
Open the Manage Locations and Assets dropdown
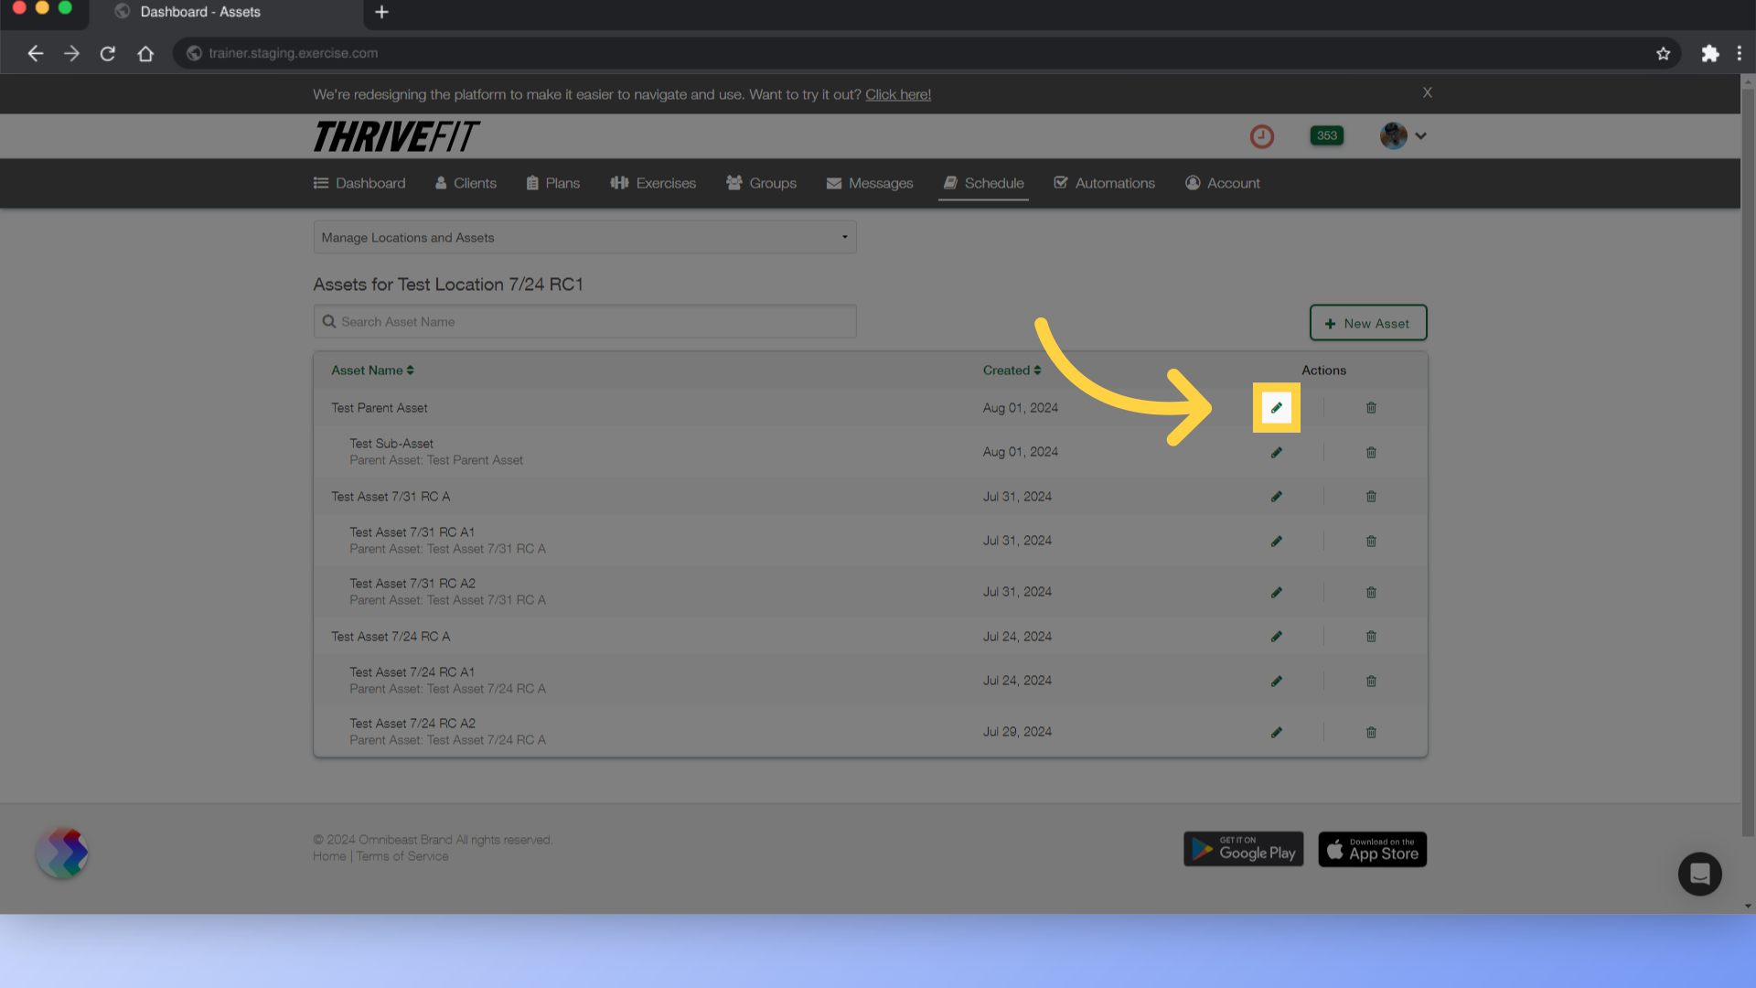coord(585,236)
